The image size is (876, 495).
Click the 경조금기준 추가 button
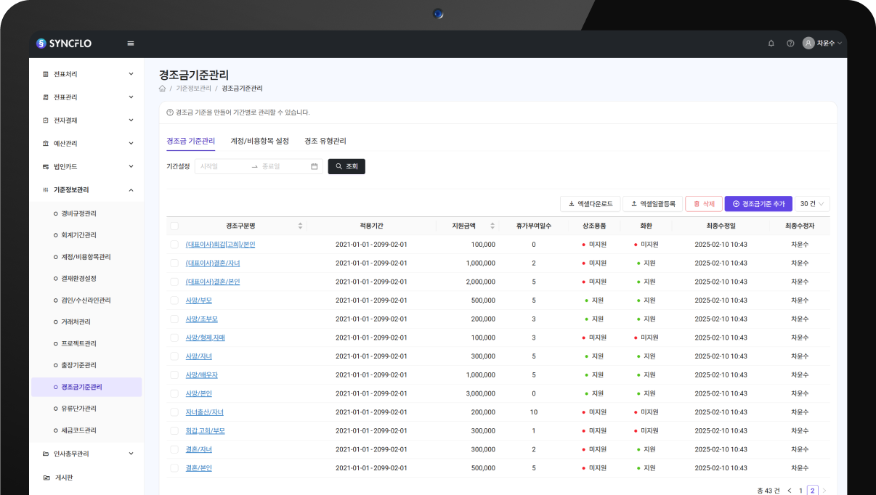pyautogui.click(x=758, y=204)
